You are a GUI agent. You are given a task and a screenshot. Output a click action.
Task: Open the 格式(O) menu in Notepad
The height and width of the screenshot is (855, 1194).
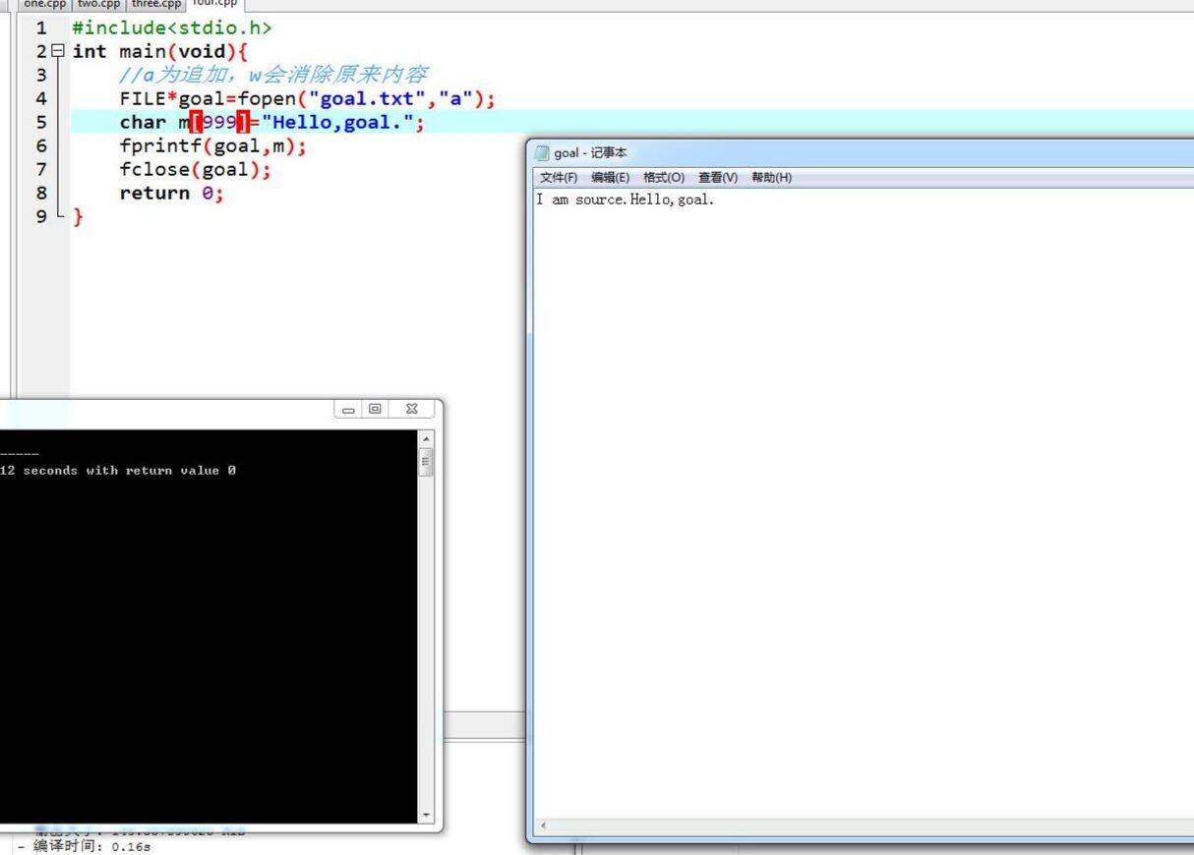(x=665, y=178)
